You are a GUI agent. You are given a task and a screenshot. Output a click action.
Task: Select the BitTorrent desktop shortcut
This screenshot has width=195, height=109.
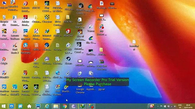(x=47, y=61)
